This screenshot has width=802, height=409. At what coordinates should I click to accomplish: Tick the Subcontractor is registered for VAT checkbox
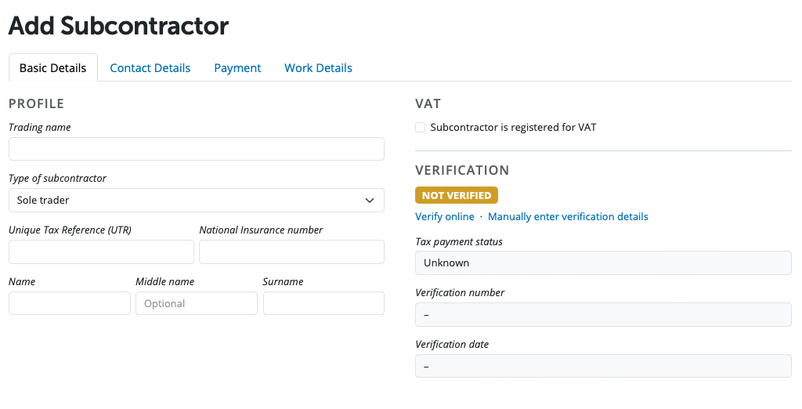click(x=421, y=127)
